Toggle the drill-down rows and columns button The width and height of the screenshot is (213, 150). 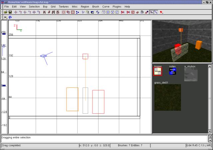(156, 12)
